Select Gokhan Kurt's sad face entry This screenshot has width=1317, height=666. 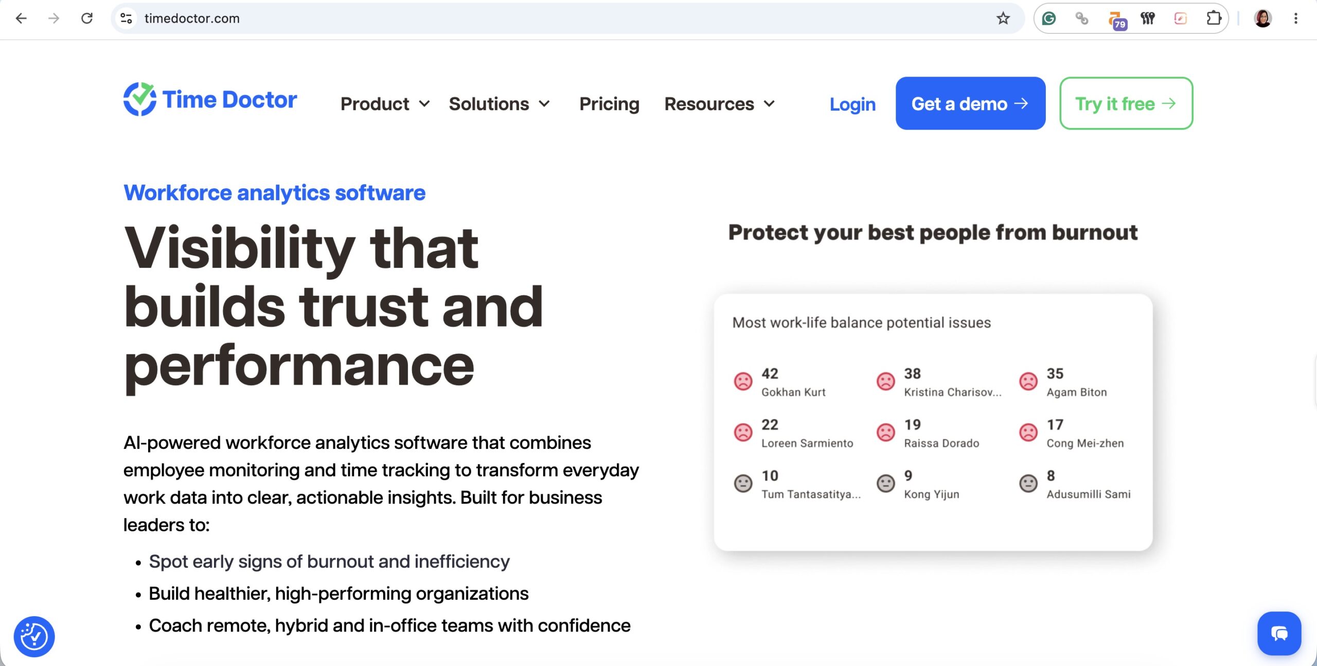point(779,382)
